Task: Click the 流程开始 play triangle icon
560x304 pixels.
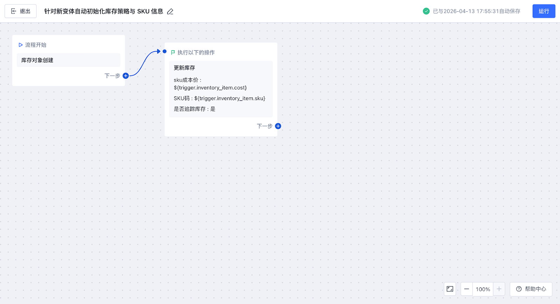Action: [x=21, y=45]
